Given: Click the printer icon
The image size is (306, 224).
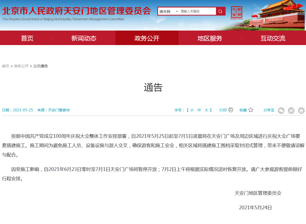Looking at the screenshot, I should (231, 110).
